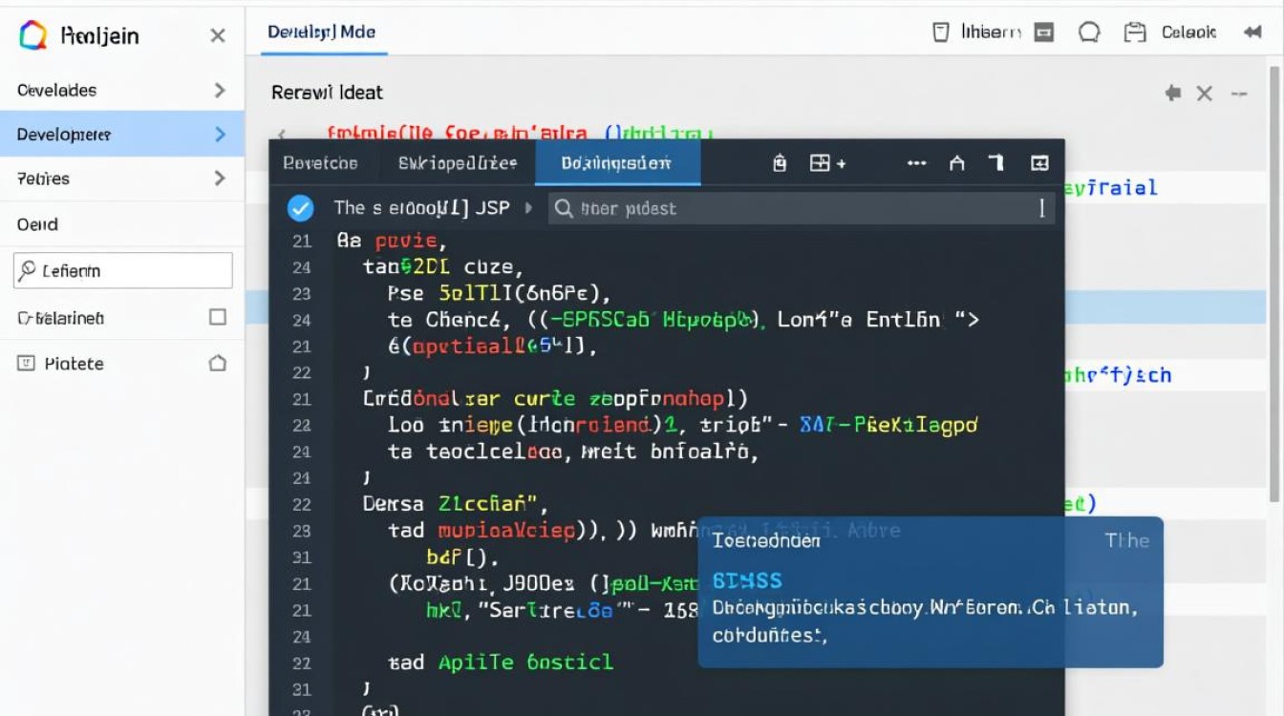The image size is (1284, 716).
Task: Switch to the Revetcbe tab in dark panel
Action: tap(320, 163)
